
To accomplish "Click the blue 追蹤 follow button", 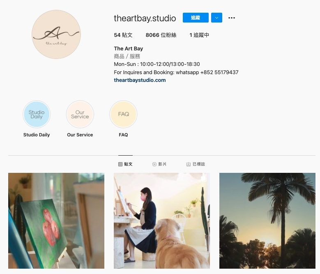I will pos(196,18).
